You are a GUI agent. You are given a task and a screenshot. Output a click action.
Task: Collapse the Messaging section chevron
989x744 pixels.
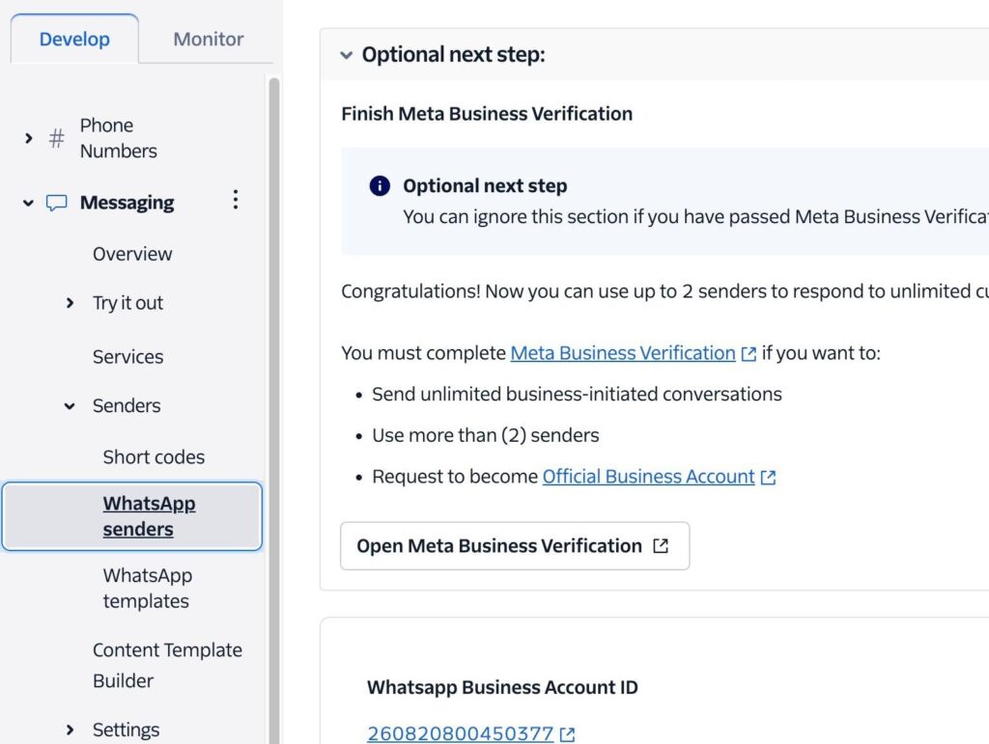click(28, 204)
